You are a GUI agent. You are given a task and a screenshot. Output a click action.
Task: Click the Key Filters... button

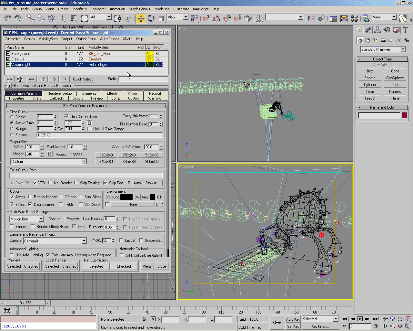tap(320, 326)
